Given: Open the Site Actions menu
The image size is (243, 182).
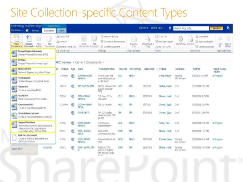Looking at the screenshot, I should click(x=17, y=30).
